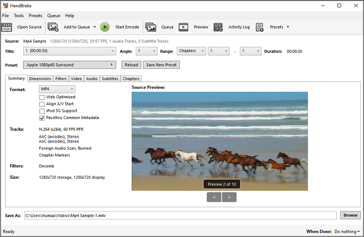Click the Browse button
Screen dimensions: 364x237
click(350, 215)
